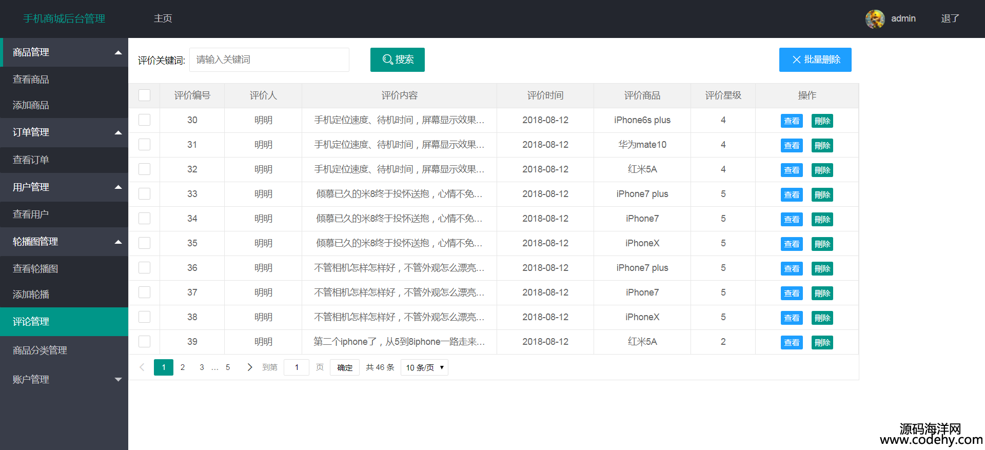Click the 批量删除 batch delete button
This screenshot has height=450, width=985.
815,60
